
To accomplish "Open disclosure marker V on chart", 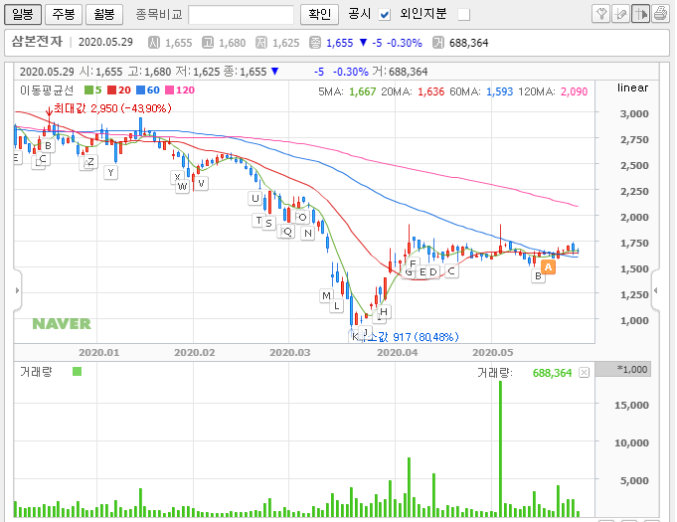I will pyautogui.click(x=201, y=184).
